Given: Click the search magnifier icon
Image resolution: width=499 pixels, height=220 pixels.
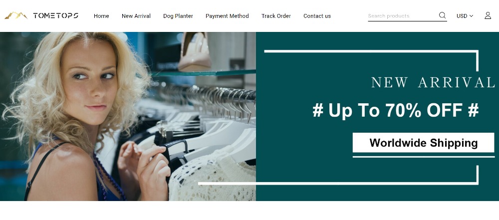Looking at the screenshot, I should click(442, 15).
